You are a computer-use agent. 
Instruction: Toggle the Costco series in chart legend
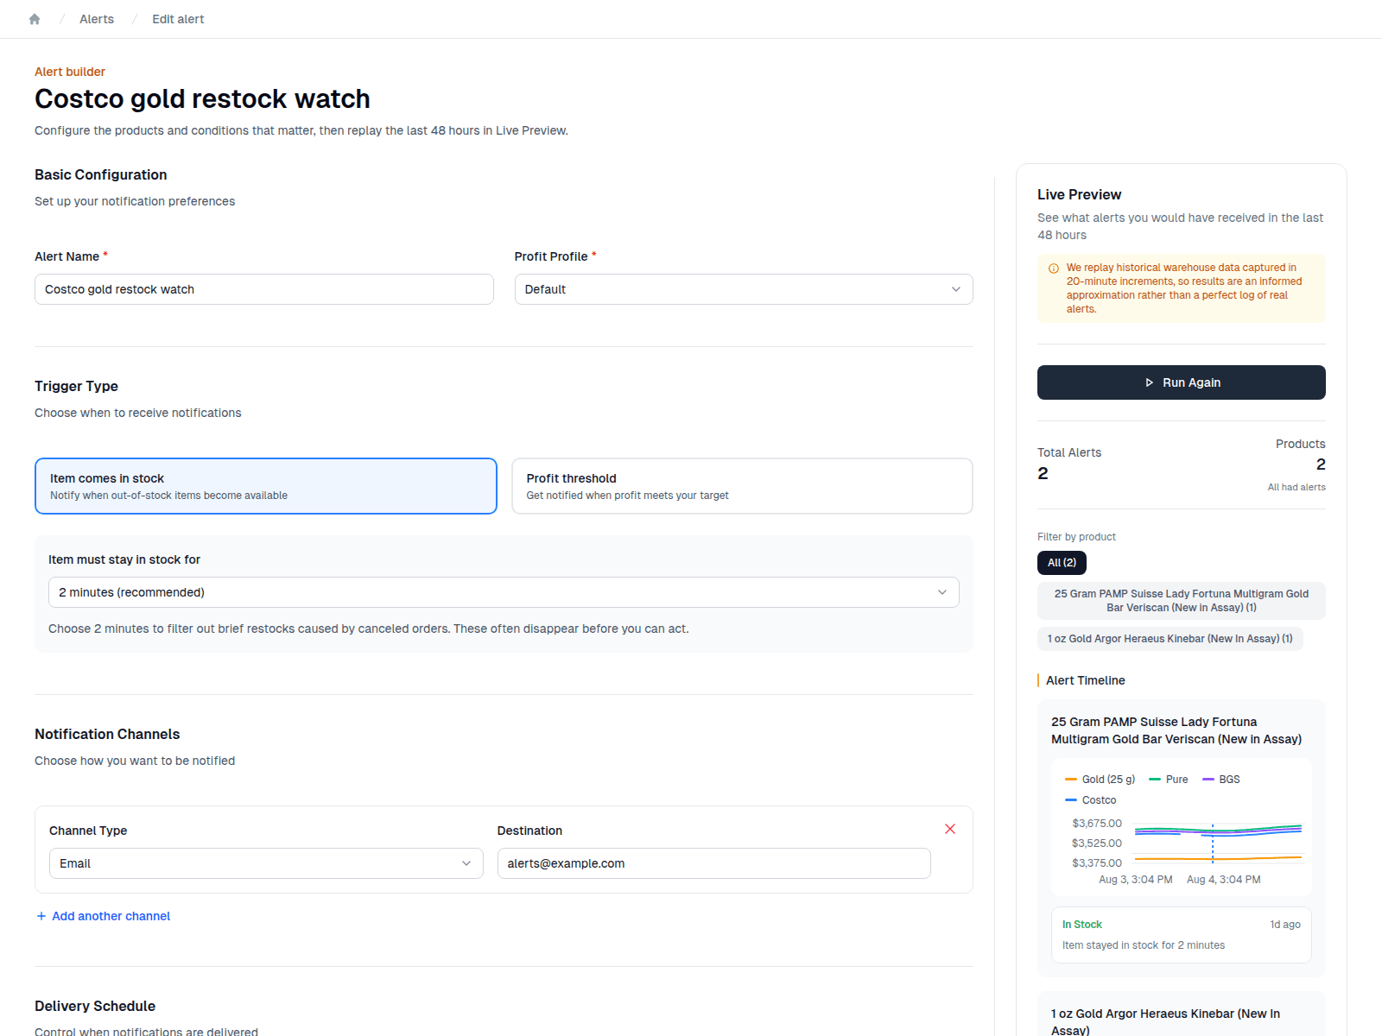(1091, 800)
